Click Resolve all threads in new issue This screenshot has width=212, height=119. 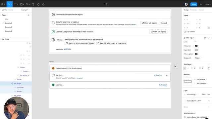click(x=112, y=43)
